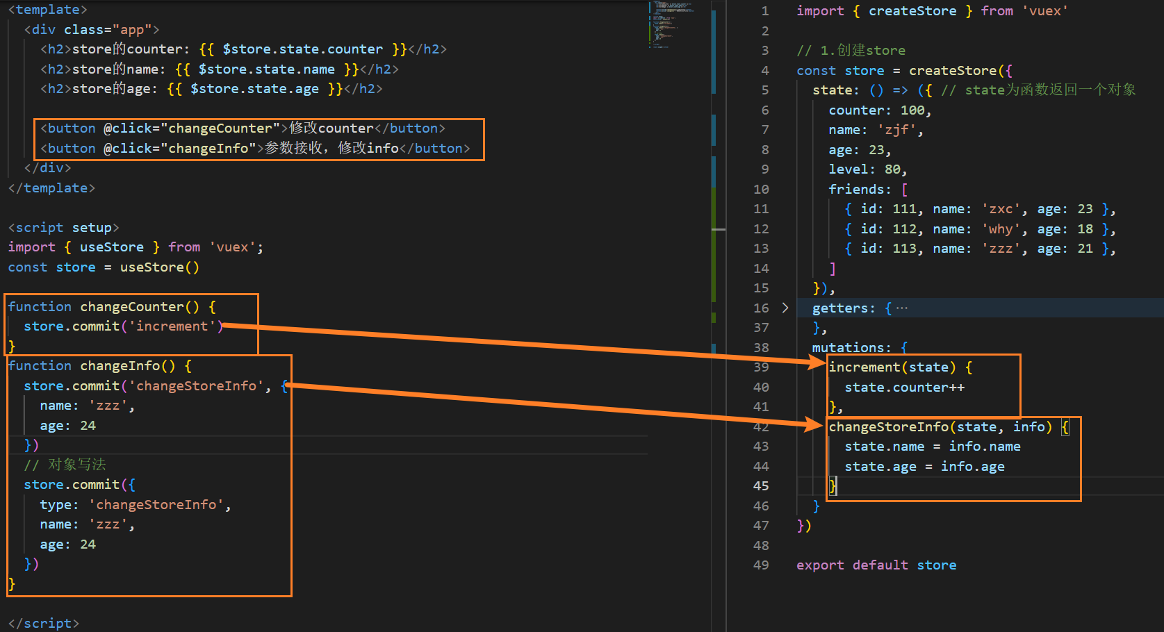This screenshot has height=632, width=1164.
Task: Expand the folded getters block chevron
Action: (785, 308)
